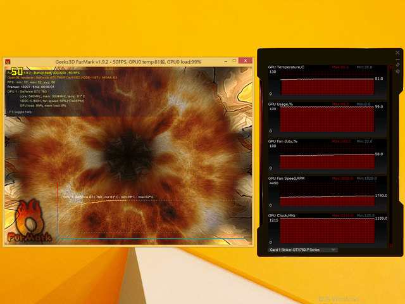Click the 'GPU Fan Speed,RPM' label
Screen dimensions: 405x304
(286, 179)
